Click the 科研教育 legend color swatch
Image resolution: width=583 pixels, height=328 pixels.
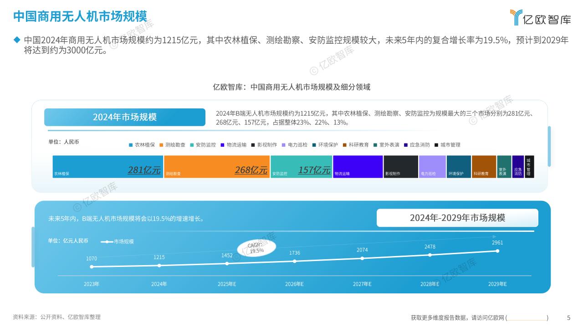coord(345,145)
